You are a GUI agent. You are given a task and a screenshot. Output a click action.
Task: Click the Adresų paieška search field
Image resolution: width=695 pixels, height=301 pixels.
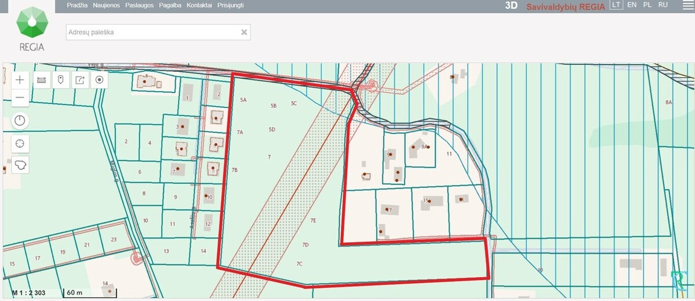coord(158,32)
